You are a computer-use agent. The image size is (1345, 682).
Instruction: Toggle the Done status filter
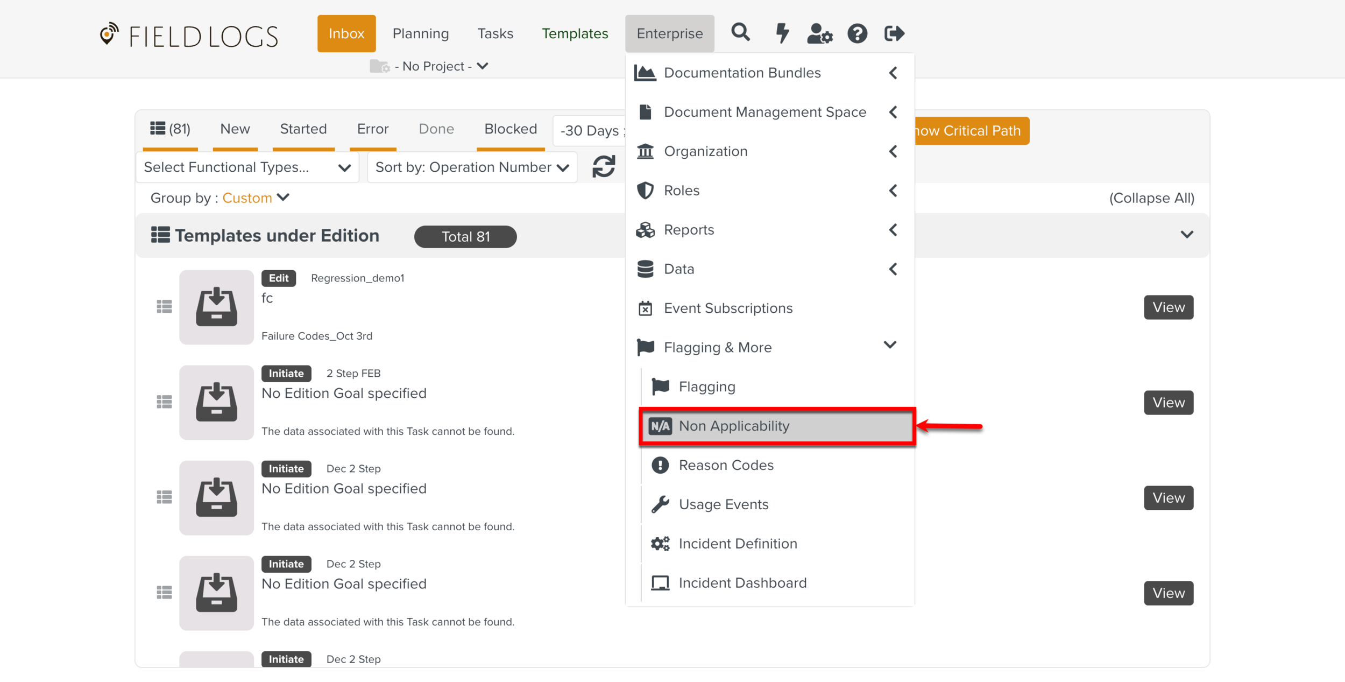point(436,129)
